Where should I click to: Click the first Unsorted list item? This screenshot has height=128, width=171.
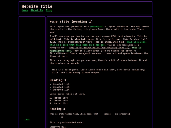61,84
